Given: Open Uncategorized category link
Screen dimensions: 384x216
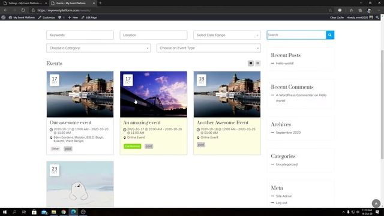Looking at the screenshot, I should [287, 164].
